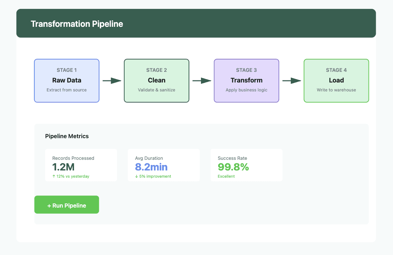
Task: Click the 'Excellent' status text
Action: point(226,176)
